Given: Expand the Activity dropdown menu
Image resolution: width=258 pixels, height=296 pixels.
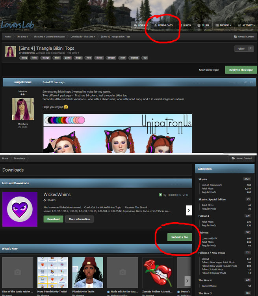Looking at the screenshot, I should [246, 25].
